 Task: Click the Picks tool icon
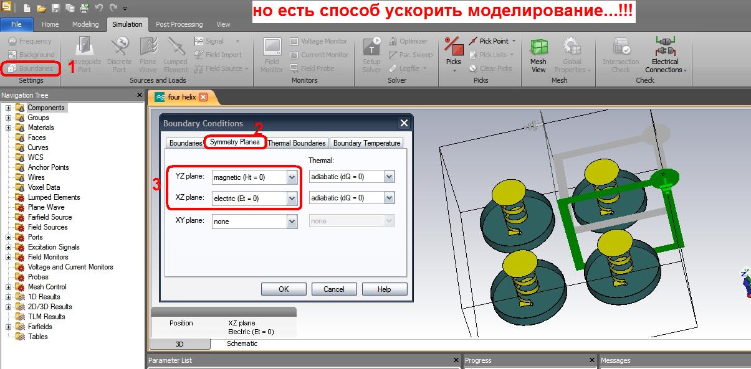point(454,47)
